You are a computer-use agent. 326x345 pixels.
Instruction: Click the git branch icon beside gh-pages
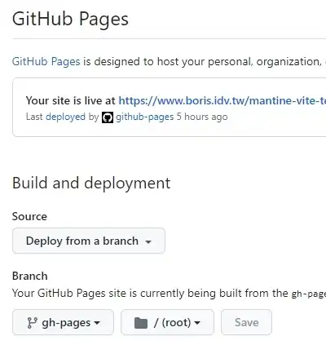[32, 323]
